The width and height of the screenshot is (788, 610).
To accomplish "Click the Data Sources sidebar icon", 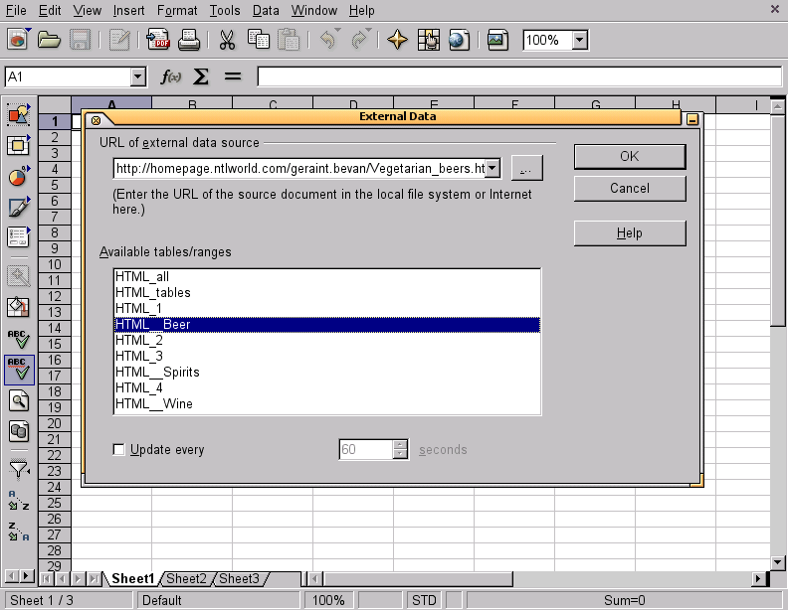I will pyautogui.click(x=19, y=431).
